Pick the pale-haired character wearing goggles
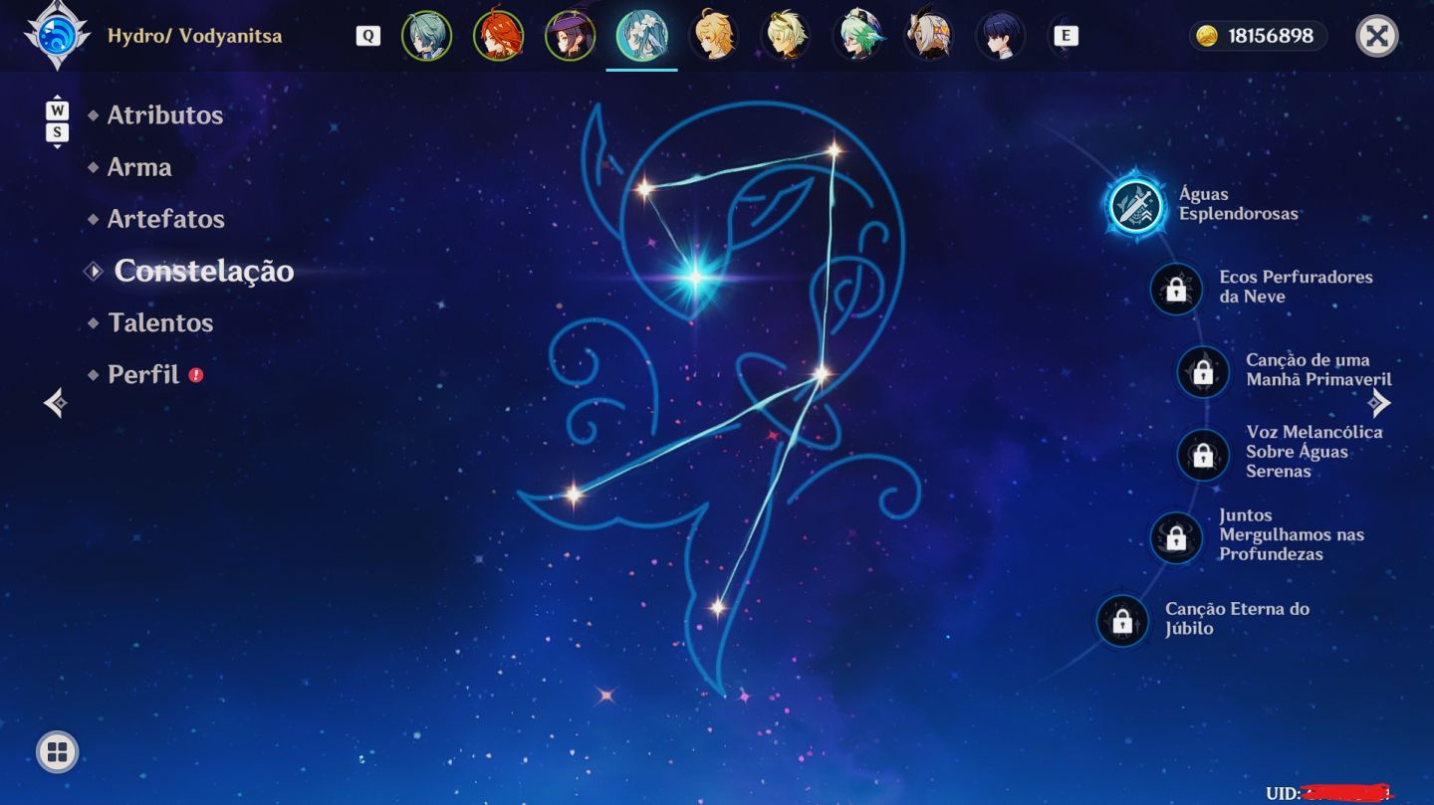The image size is (1434, 805). pos(785,36)
